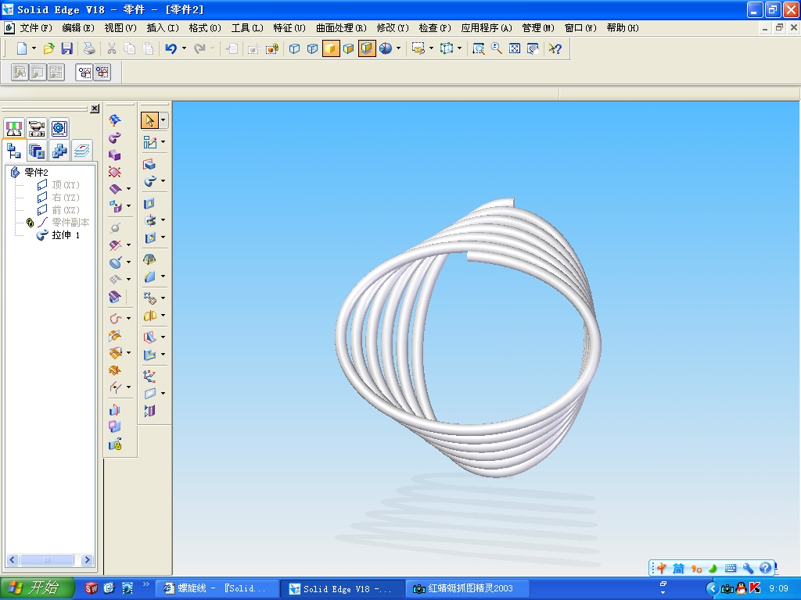The image size is (801, 600).
Task: Select the 零件2 root node
Action: [36, 173]
